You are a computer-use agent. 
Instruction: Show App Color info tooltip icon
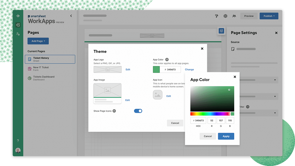tap(167, 60)
